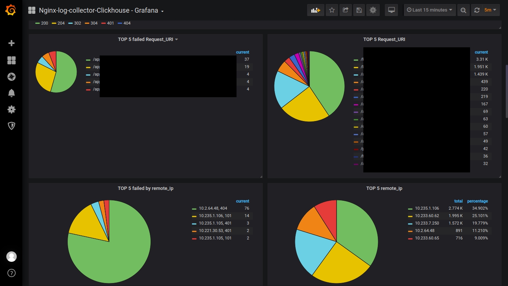This screenshot has width=508, height=286.
Task: Open the Last 15 minutes time picker
Action: pyautogui.click(x=430, y=10)
